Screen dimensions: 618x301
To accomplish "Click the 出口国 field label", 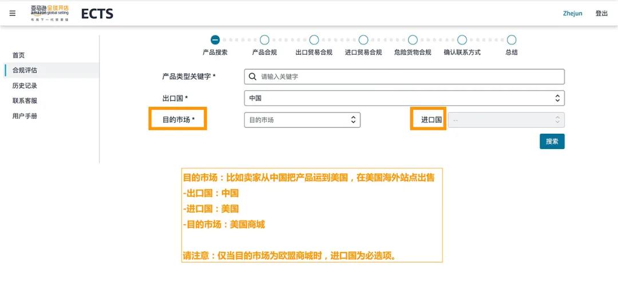I will point(175,98).
